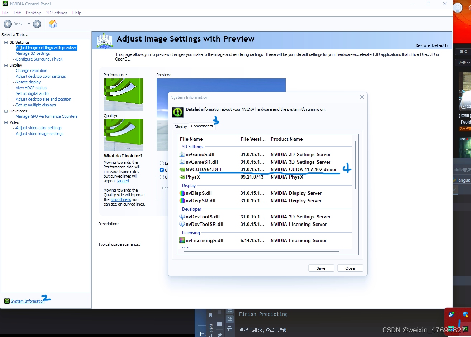The height and width of the screenshot is (337, 471).
Task: Open Manage GPU Performance Counters
Action: [47, 116]
